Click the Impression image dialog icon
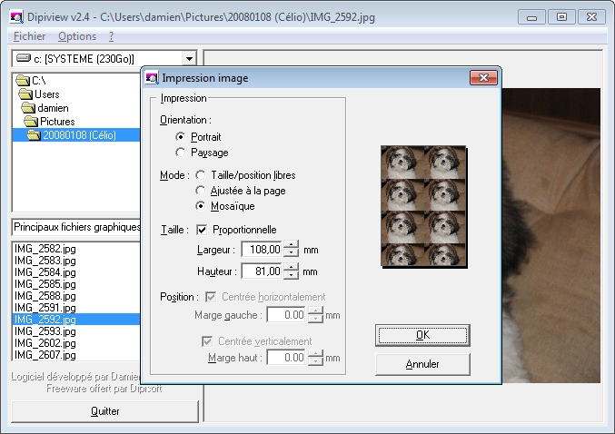 click(153, 78)
